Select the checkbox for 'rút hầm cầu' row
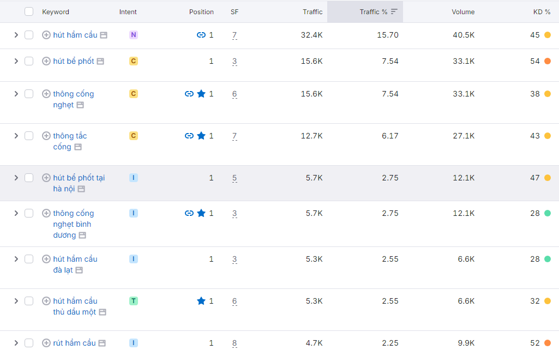The width and height of the screenshot is (559, 356). 29,343
